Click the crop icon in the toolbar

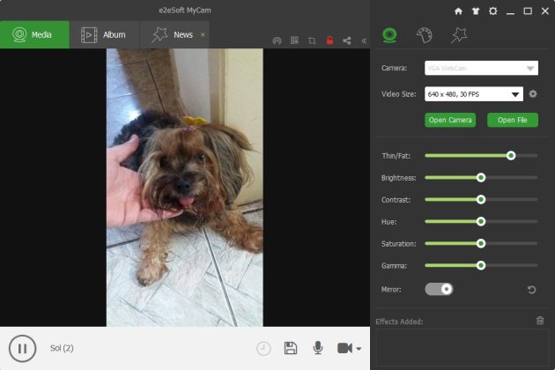click(312, 41)
